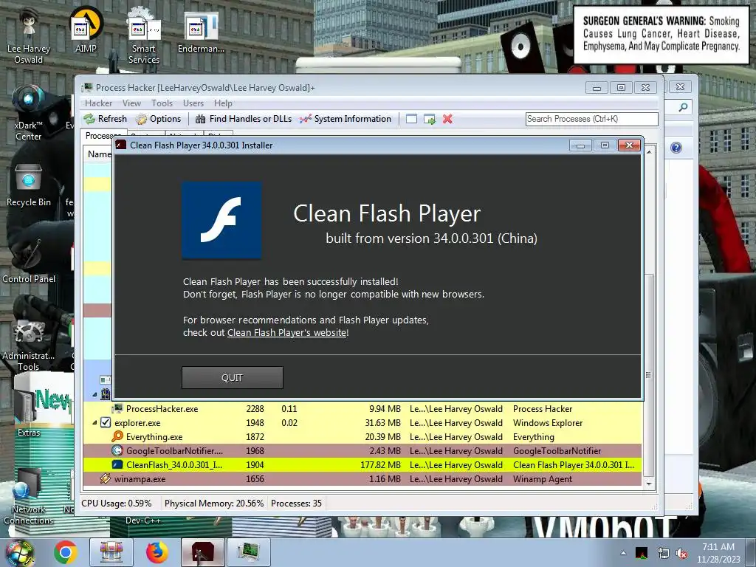
Task: Open the Enderman desktop shortcut
Action: (201, 32)
